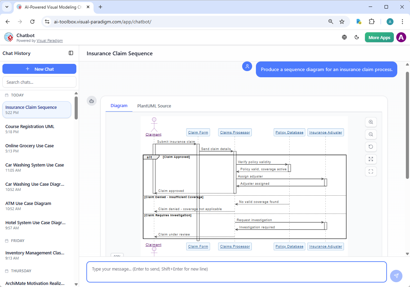Viewport: 410px width, 287px height.
Task: Toggle dark mode with the moon icon
Action: [357, 37]
